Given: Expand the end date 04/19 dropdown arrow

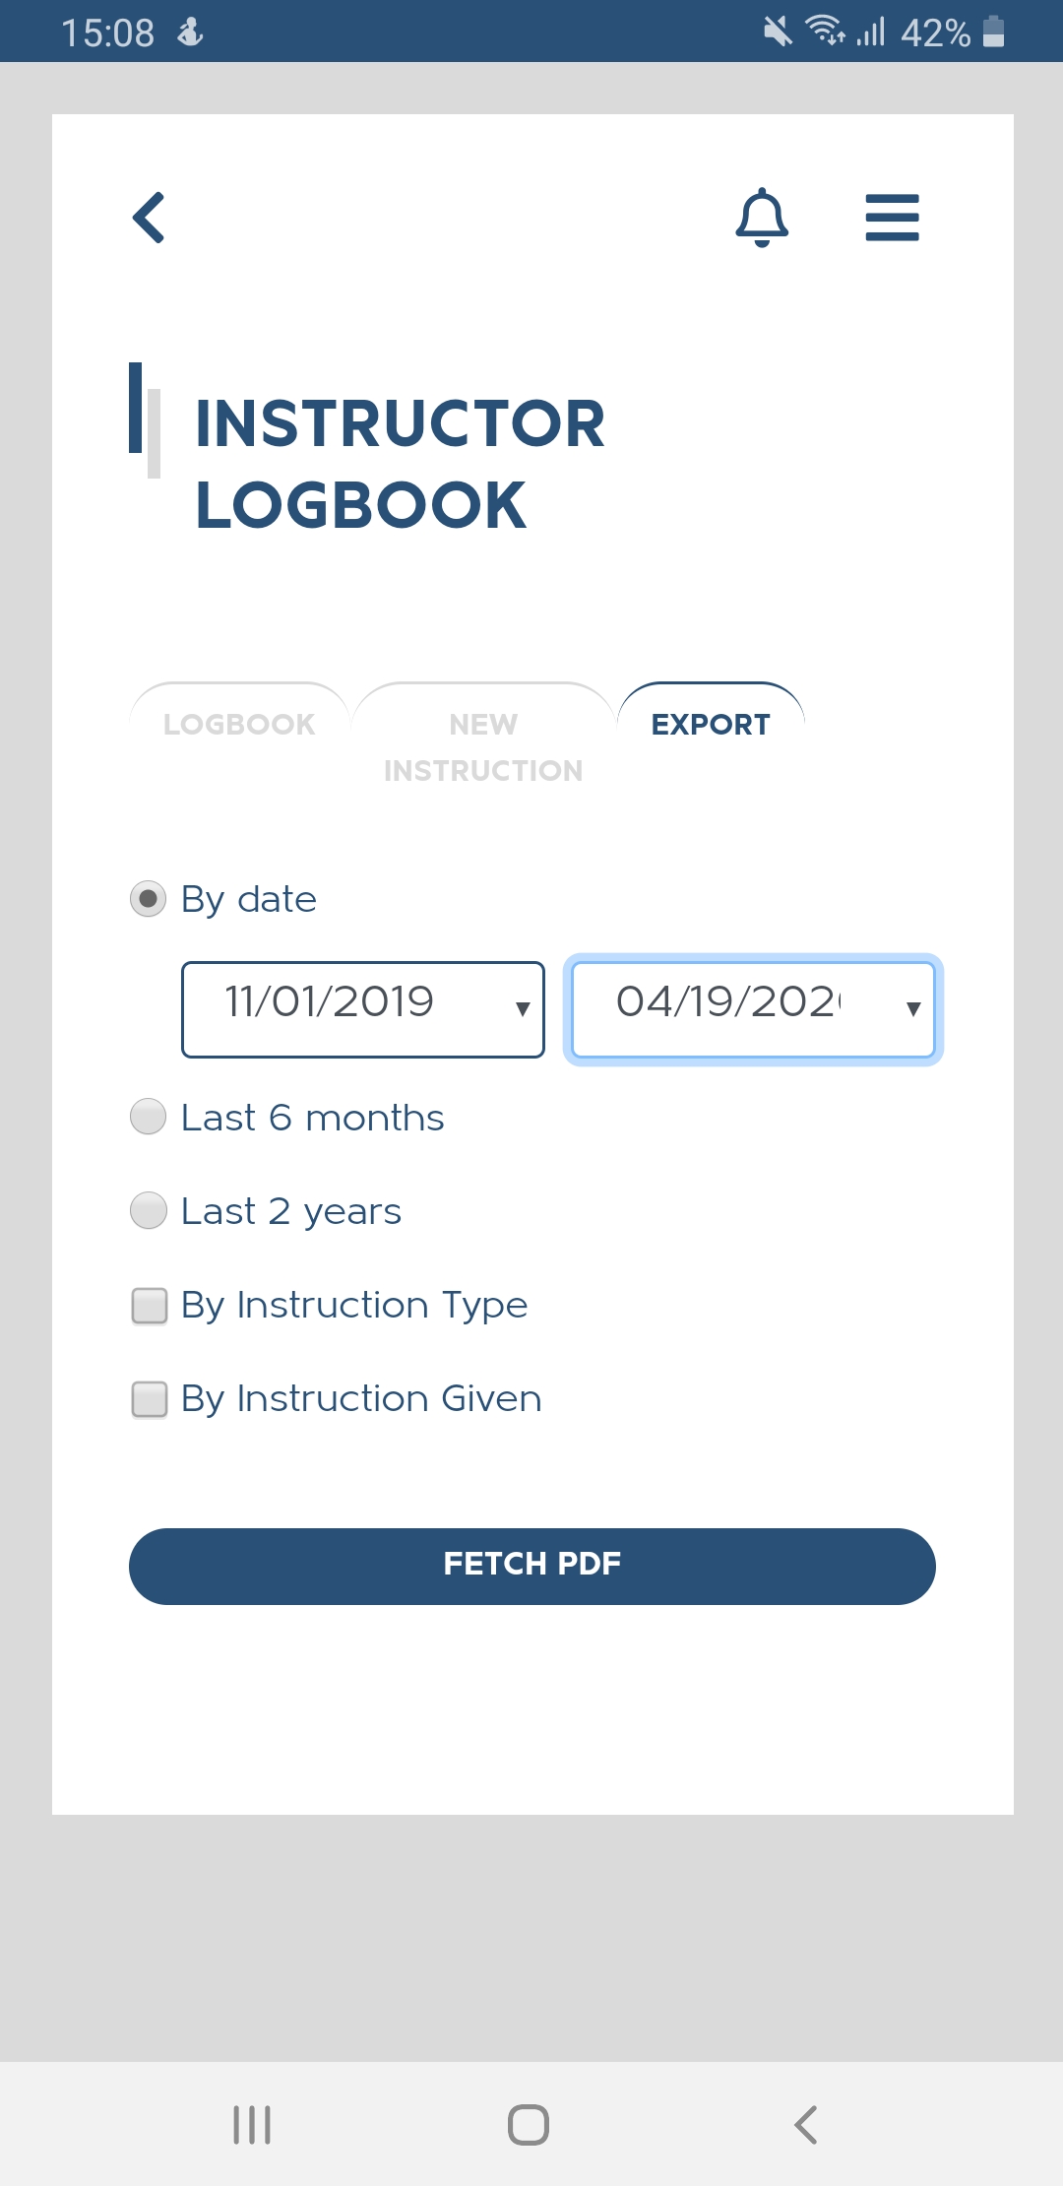Looking at the screenshot, I should click(x=913, y=1008).
